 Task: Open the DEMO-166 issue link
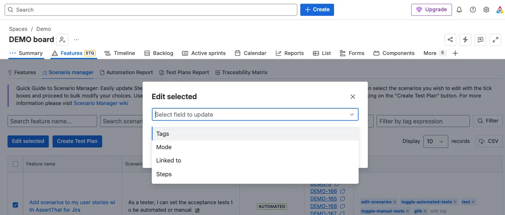pyautogui.click(x=324, y=191)
